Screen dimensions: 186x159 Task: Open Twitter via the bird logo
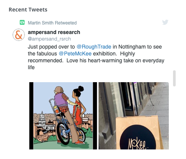click(165, 23)
